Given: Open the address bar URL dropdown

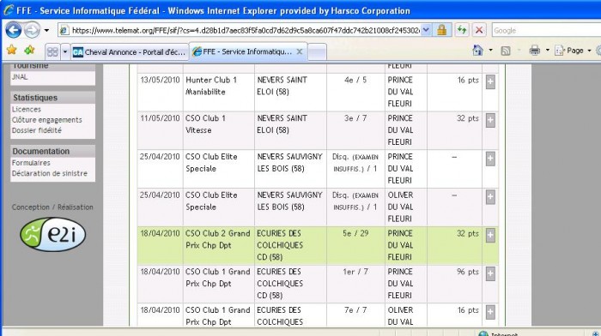Looking at the screenshot, I should (x=426, y=30).
